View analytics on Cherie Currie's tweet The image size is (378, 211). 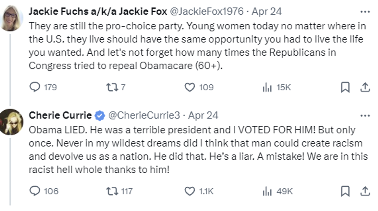tap(267, 191)
